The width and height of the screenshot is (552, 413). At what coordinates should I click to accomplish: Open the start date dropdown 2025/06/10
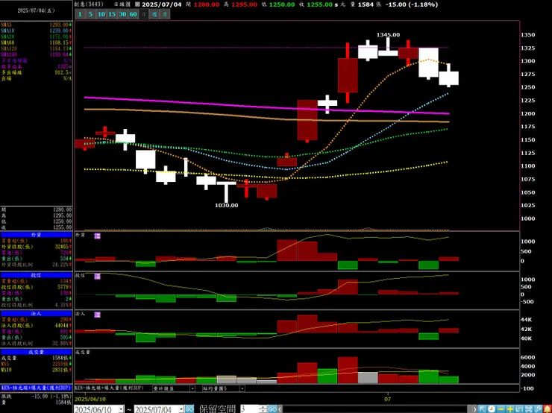tap(121, 409)
